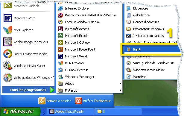The image size is (184, 116).
Task: Open the Flytastic folder entry
Action: [89, 90]
